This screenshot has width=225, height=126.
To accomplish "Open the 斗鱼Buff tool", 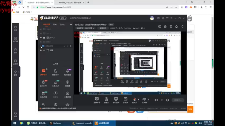I will pos(55,83).
